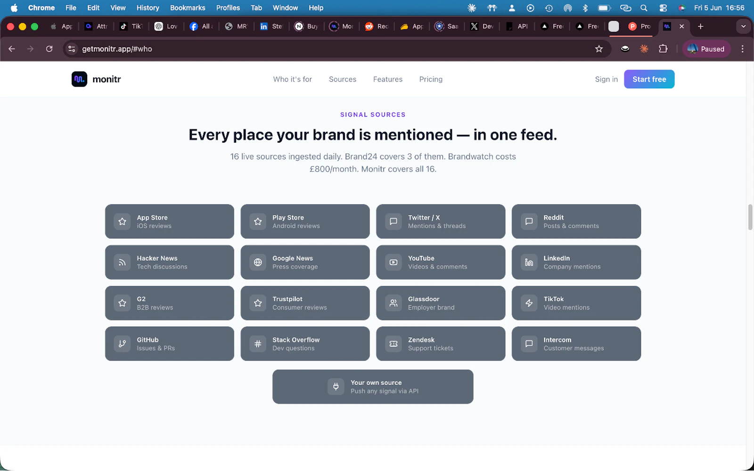Open the Chrome extensions puzzle icon
754x471 pixels.
[663, 49]
